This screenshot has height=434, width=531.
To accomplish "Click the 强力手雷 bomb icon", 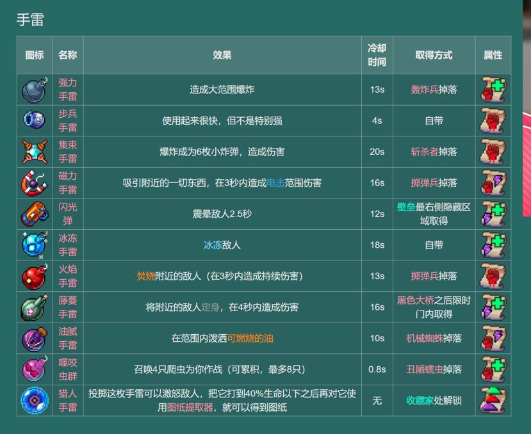I will (35, 90).
